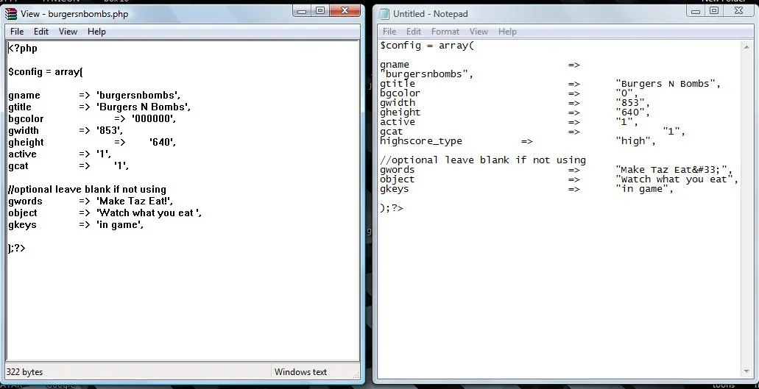Image resolution: width=759 pixels, height=389 pixels.
Task: Open Edit menu in burgersnbombs.php viewer
Action: tap(41, 32)
